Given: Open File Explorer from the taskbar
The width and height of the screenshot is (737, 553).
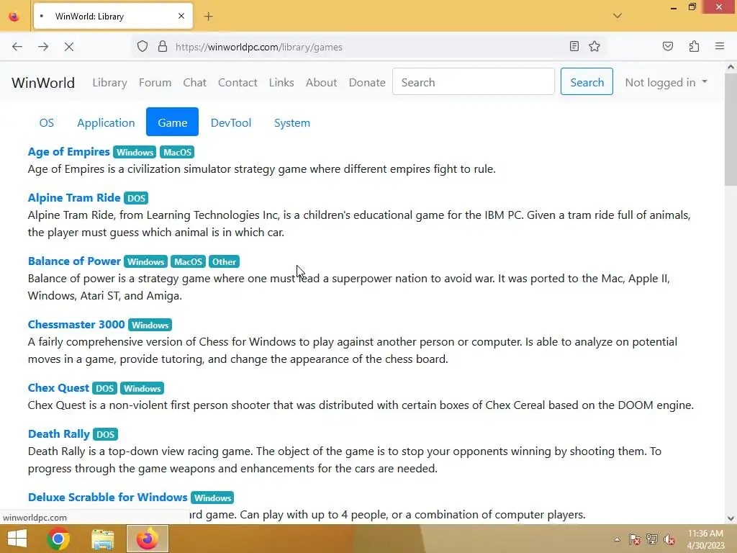Looking at the screenshot, I should [x=102, y=539].
